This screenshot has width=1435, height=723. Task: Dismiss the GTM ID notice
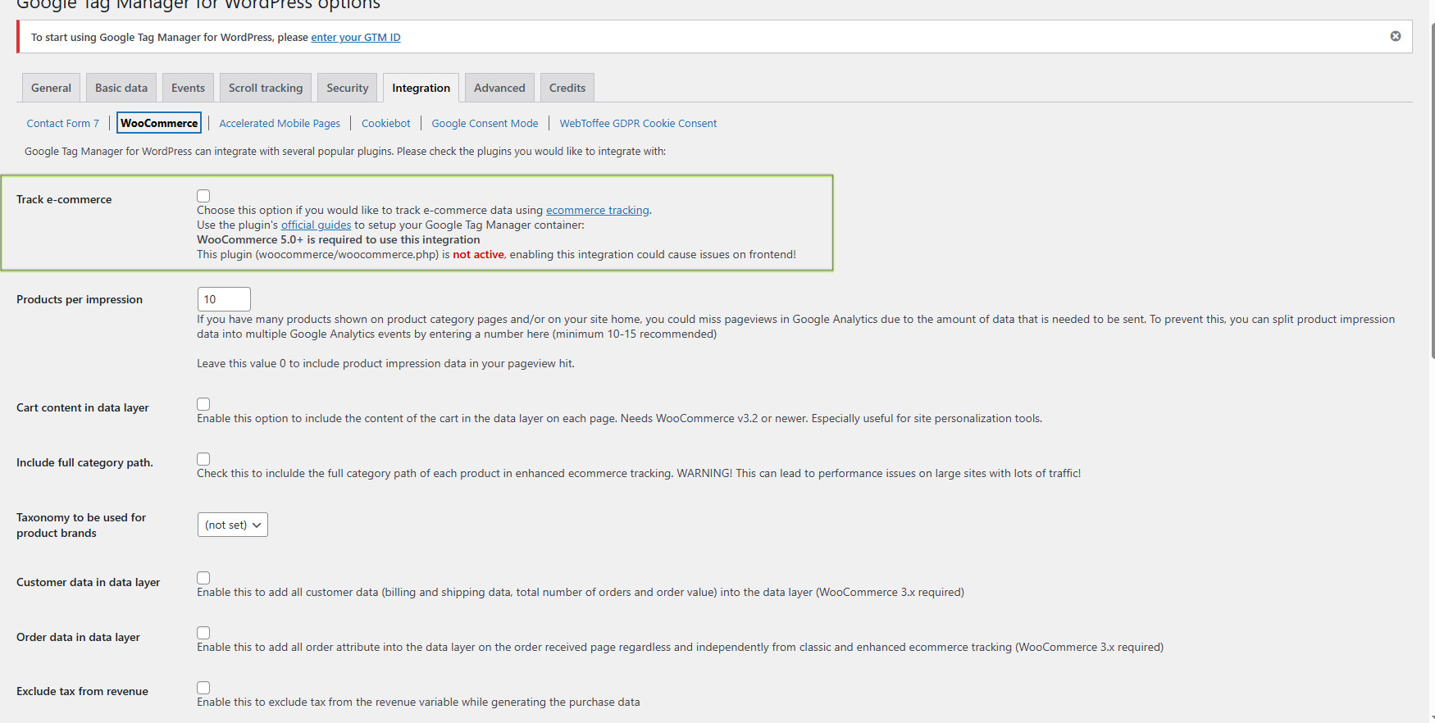[x=1395, y=36]
